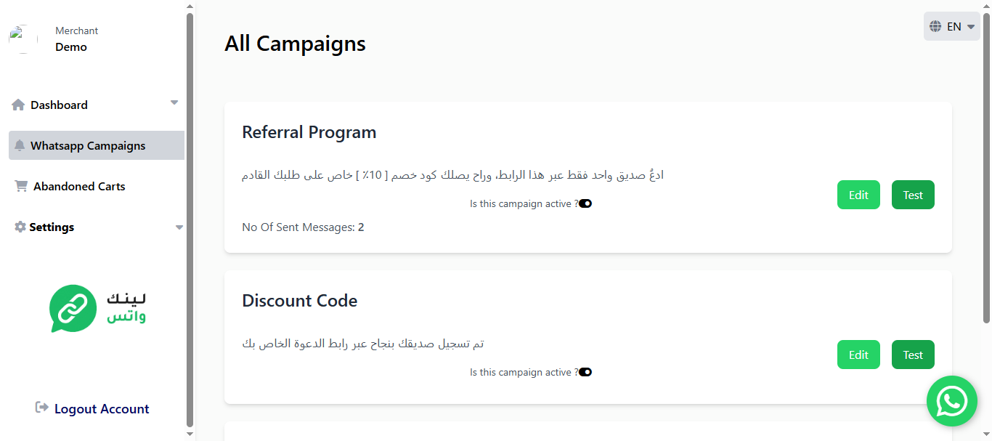Open the EN language dropdown
992x441 pixels.
pyautogui.click(x=952, y=26)
